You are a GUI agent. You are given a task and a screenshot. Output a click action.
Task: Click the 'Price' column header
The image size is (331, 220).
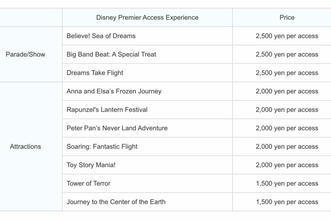(287, 18)
